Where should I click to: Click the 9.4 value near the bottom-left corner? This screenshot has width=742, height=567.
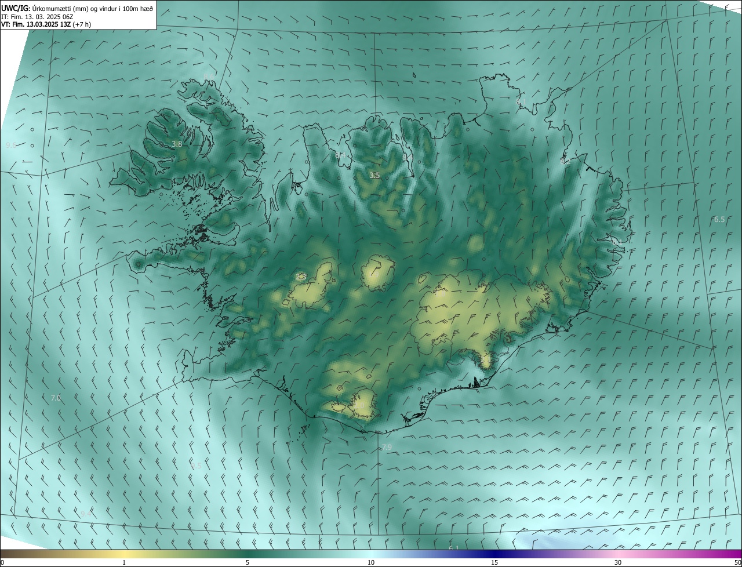[x=86, y=514]
